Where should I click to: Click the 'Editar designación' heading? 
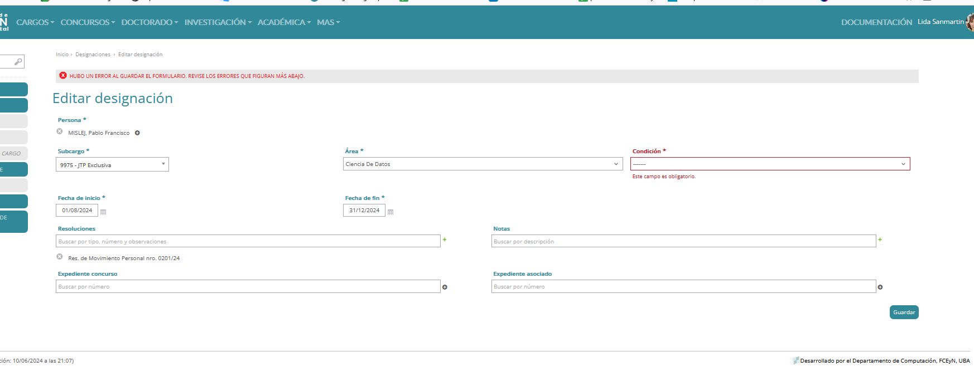pos(113,98)
